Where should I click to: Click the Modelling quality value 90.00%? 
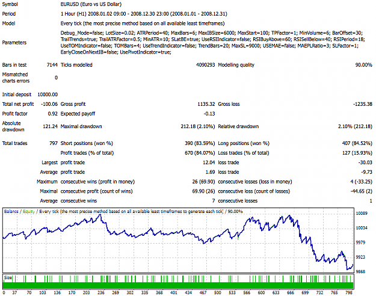click(x=364, y=65)
